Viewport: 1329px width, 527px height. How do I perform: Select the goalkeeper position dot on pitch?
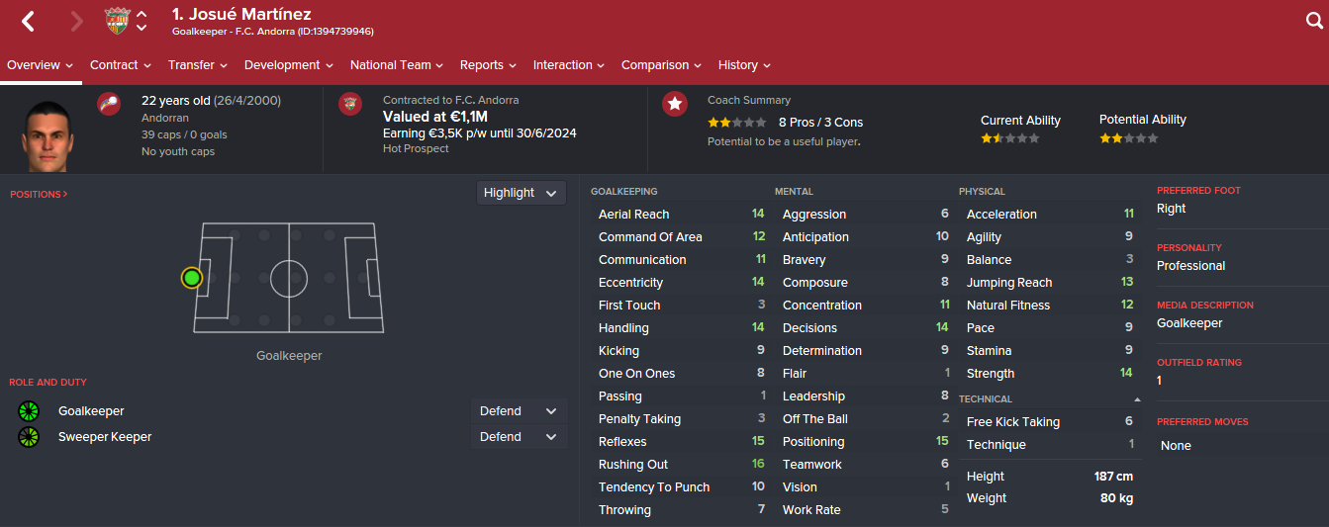tap(192, 278)
